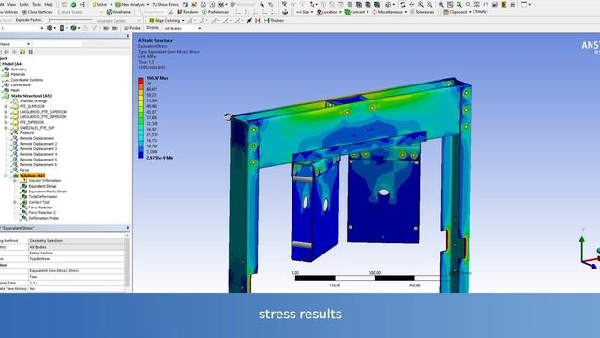Click the Random colors button
This screenshot has width=600, height=338.
point(187,12)
